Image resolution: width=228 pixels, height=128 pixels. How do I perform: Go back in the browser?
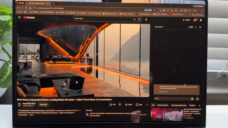point(18,8)
